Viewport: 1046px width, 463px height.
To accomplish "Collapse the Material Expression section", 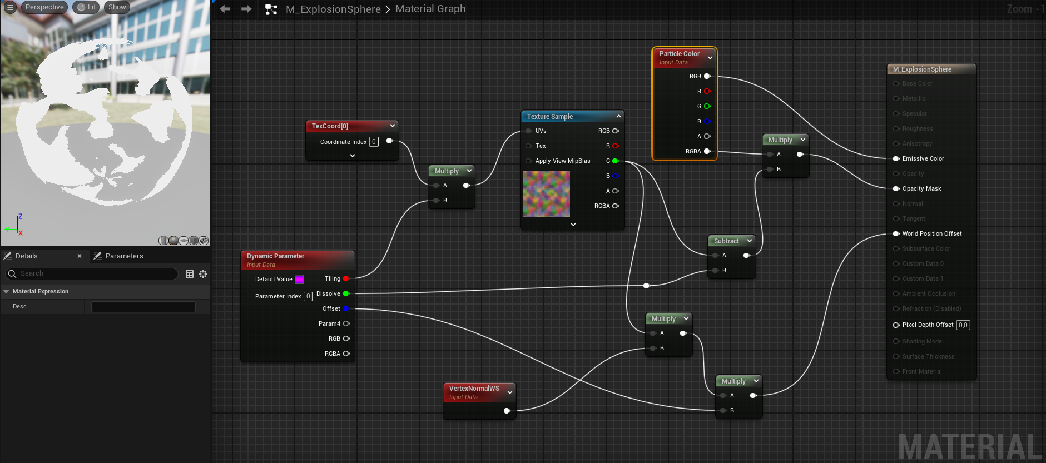I will [x=6, y=291].
